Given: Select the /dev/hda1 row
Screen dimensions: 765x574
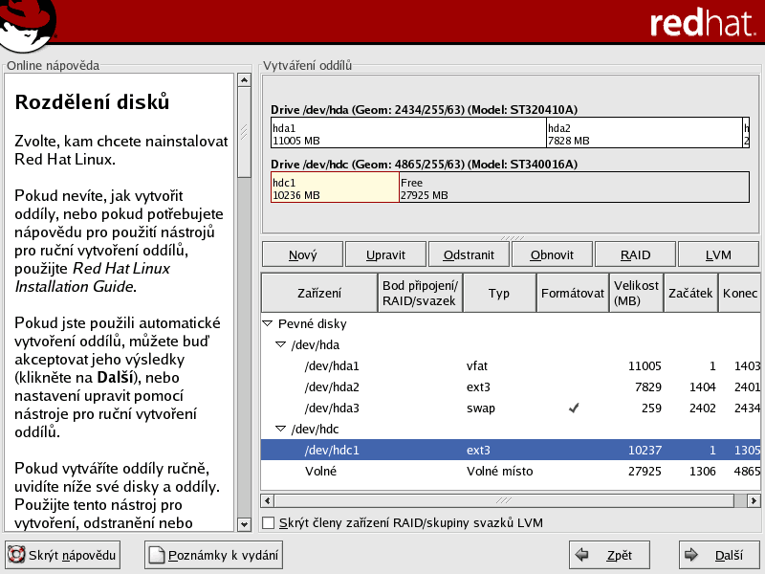Looking at the screenshot, I should (x=511, y=365).
